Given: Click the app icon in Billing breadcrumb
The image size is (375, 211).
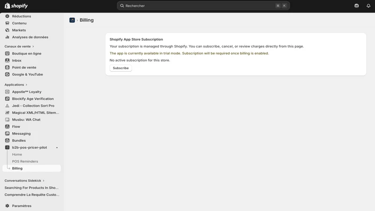Looking at the screenshot, I should point(72,20).
